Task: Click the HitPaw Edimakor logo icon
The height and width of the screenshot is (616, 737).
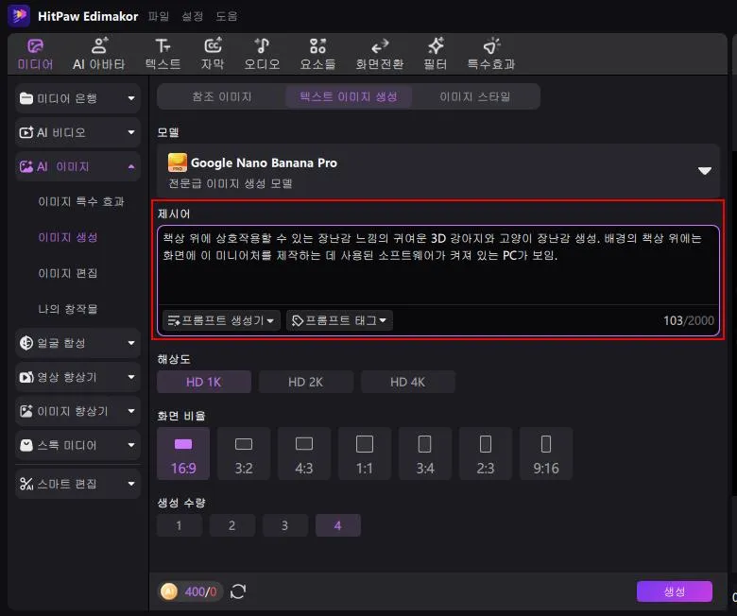Action: click(x=19, y=15)
